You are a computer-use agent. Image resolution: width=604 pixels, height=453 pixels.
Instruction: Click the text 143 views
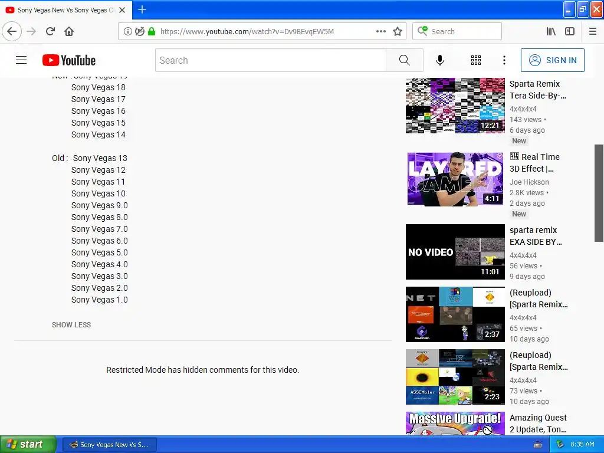[x=526, y=119]
